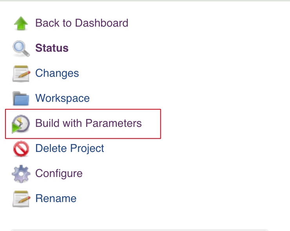290x231 pixels.
Task: View the Changes link
Action: click(57, 73)
